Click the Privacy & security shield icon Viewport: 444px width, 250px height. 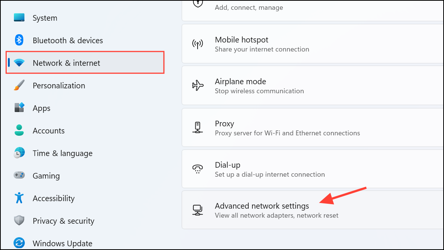coord(19,221)
